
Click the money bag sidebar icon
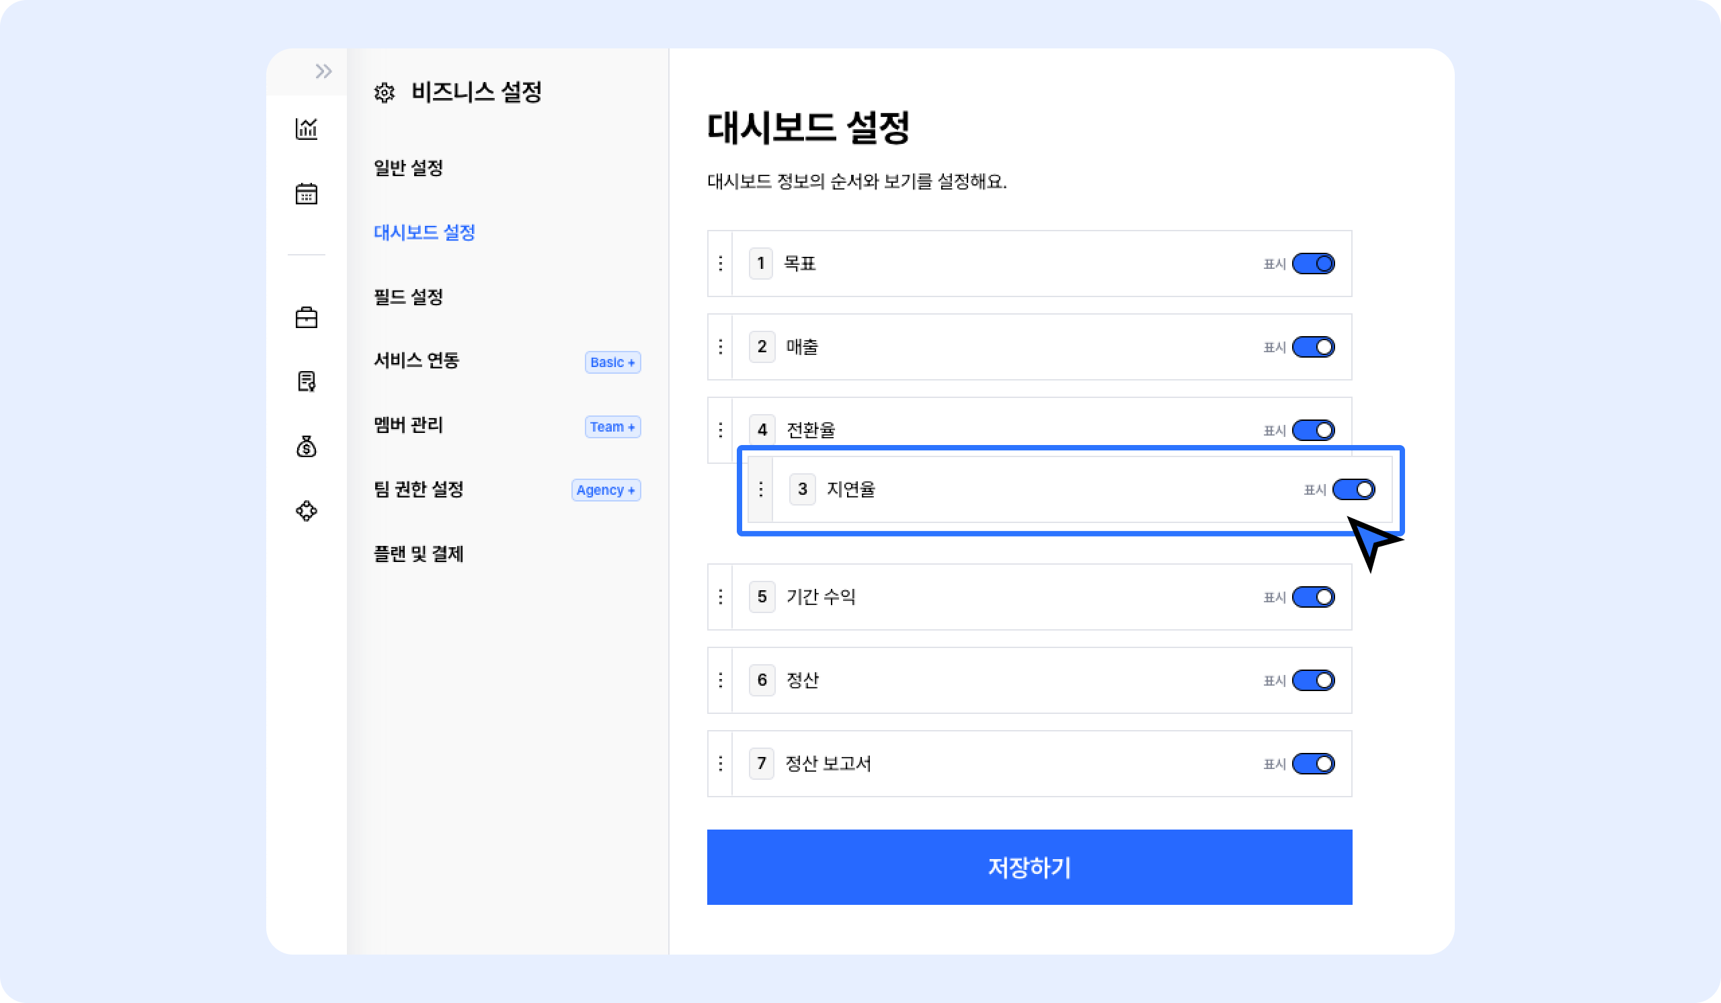click(x=307, y=446)
